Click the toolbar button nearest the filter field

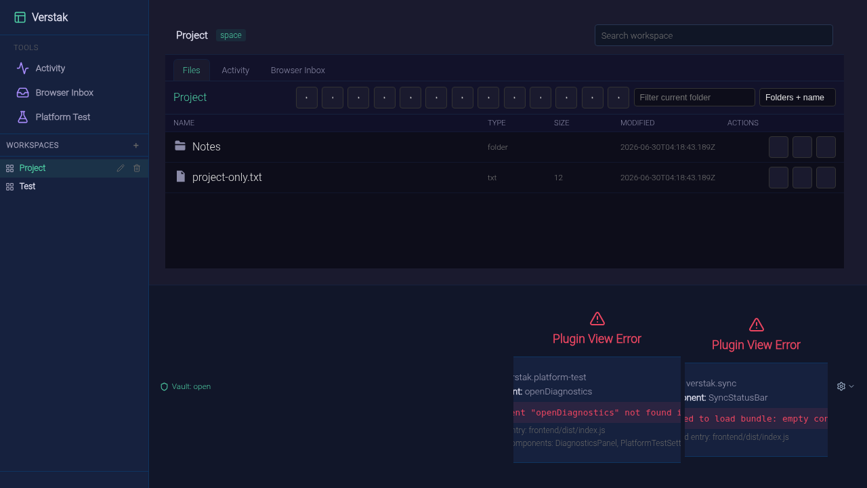pos(618,98)
